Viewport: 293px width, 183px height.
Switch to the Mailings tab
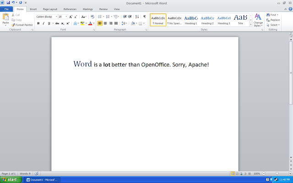(88, 9)
